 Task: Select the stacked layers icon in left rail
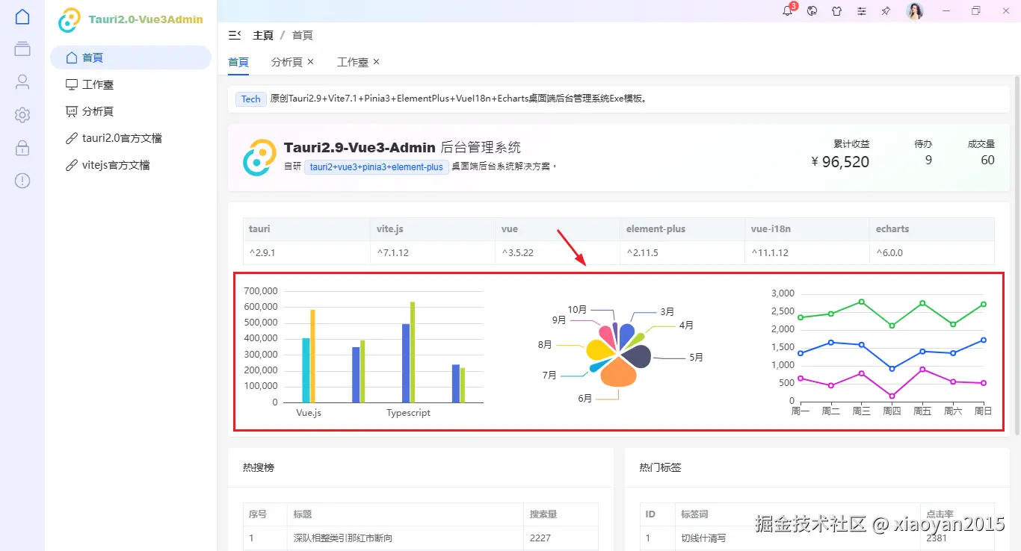pyautogui.click(x=22, y=49)
